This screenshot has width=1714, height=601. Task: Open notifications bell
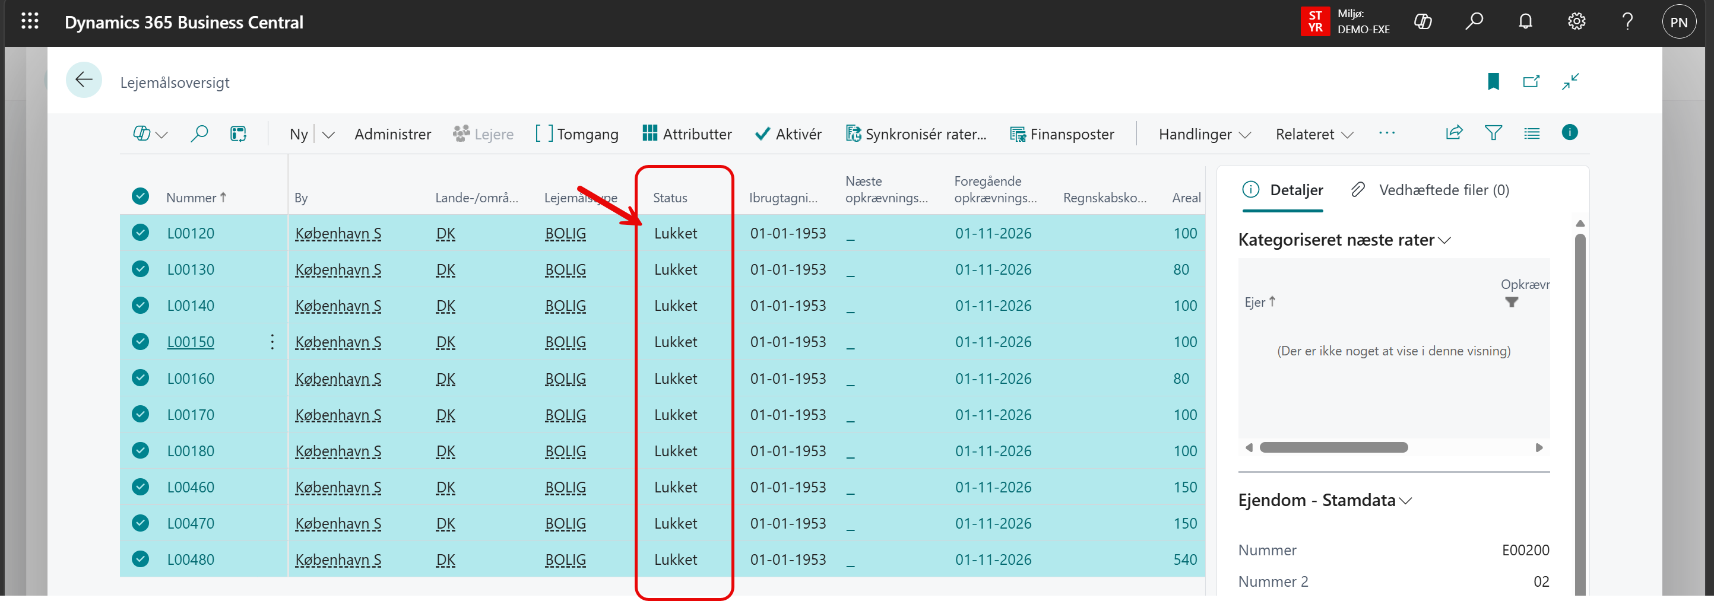1525,22
